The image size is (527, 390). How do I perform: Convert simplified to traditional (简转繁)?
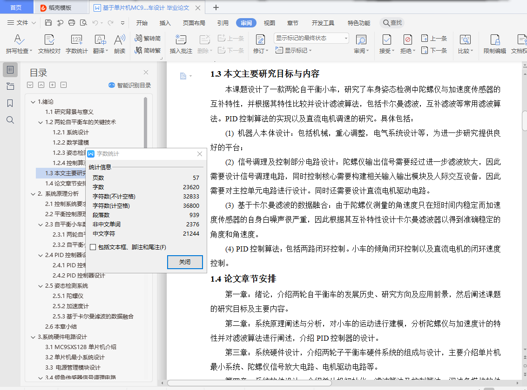148,51
